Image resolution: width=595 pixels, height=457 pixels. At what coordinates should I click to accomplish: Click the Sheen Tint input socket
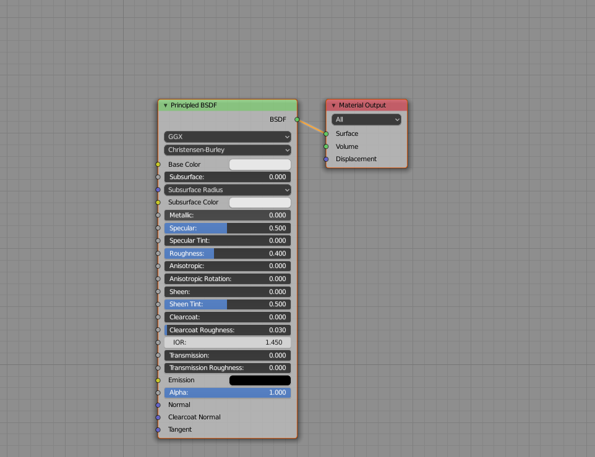(x=158, y=304)
